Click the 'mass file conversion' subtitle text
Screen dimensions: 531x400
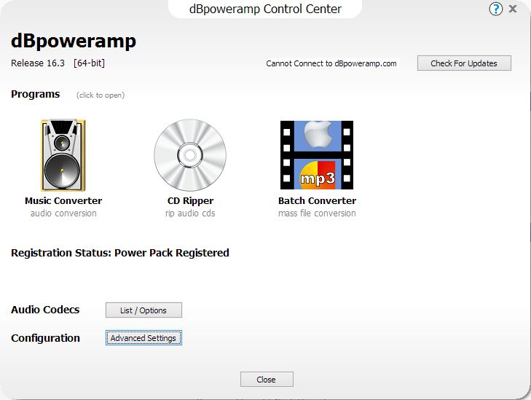(x=317, y=213)
